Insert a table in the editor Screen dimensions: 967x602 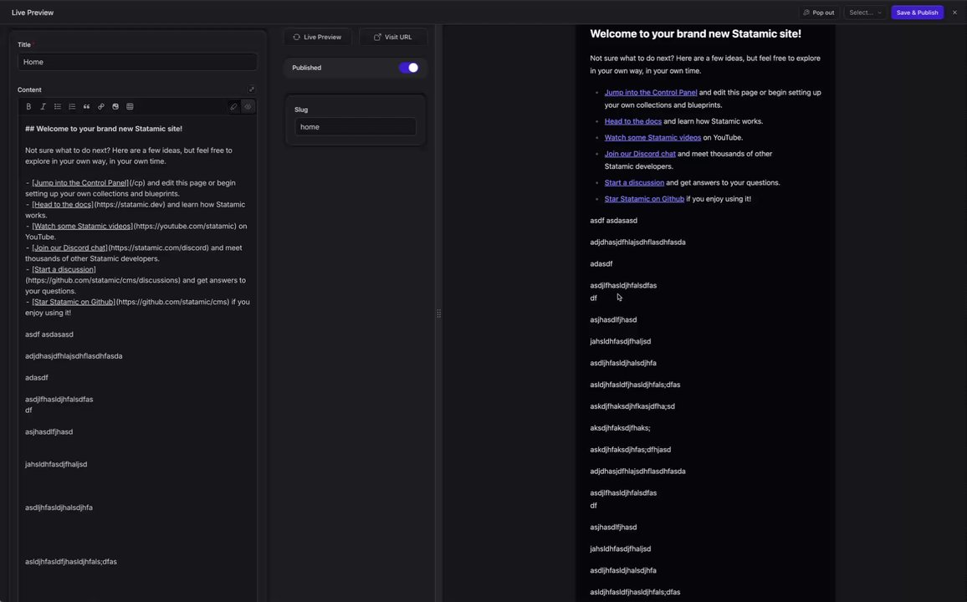[130, 107]
